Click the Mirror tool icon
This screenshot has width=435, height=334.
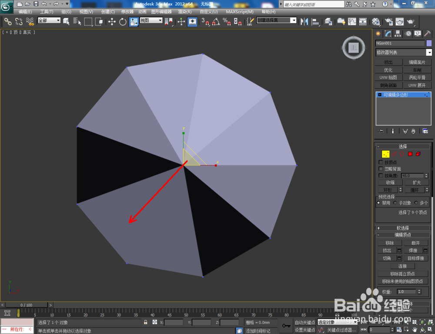(304, 22)
